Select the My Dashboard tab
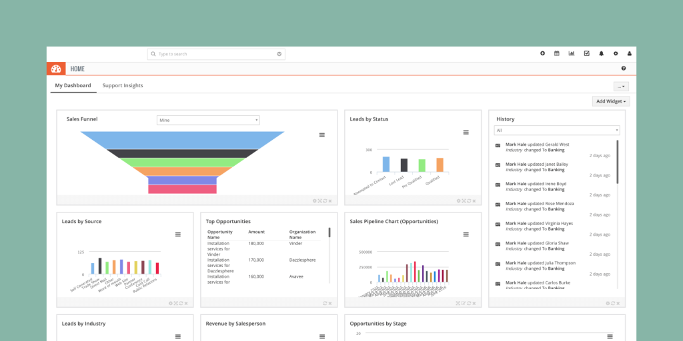The width and height of the screenshot is (683, 341). point(73,86)
